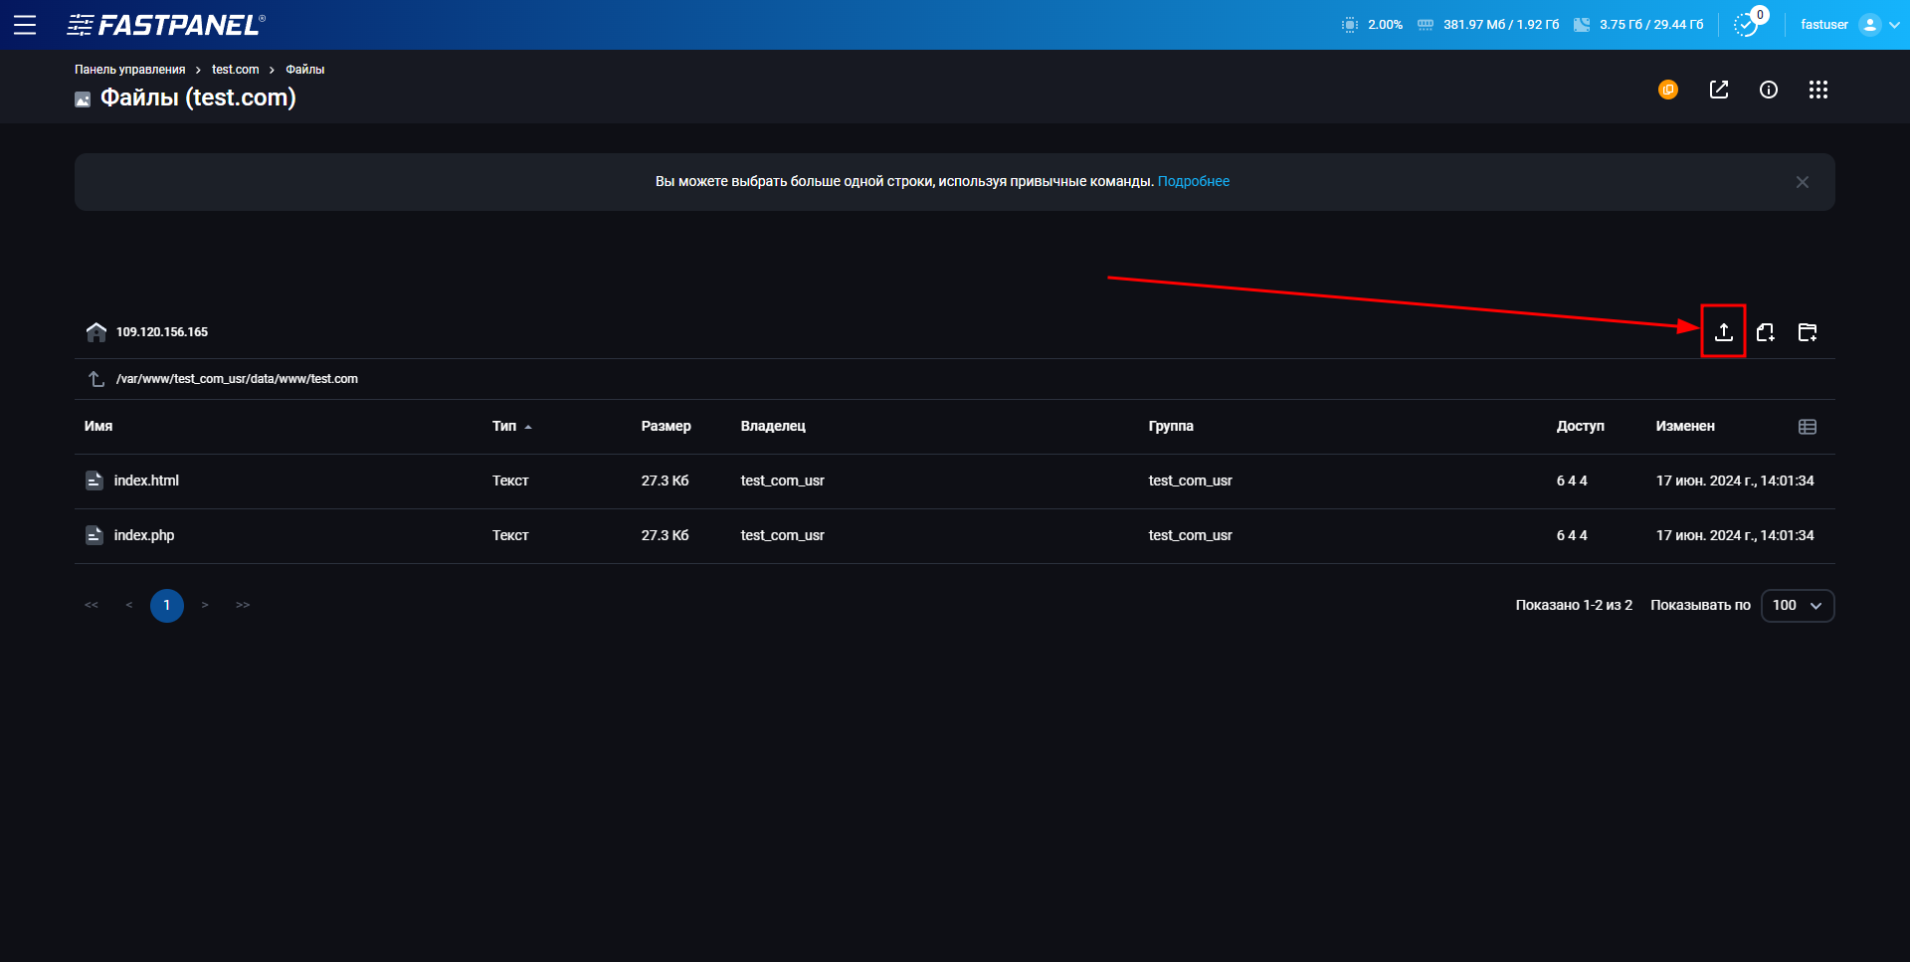Open the hamburger menu icon
The width and height of the screenshot is (1910, 962).
pos(25,25)
